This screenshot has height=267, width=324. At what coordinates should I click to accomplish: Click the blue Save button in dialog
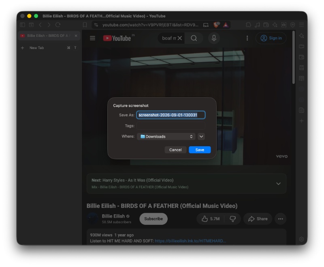point(200,150)
